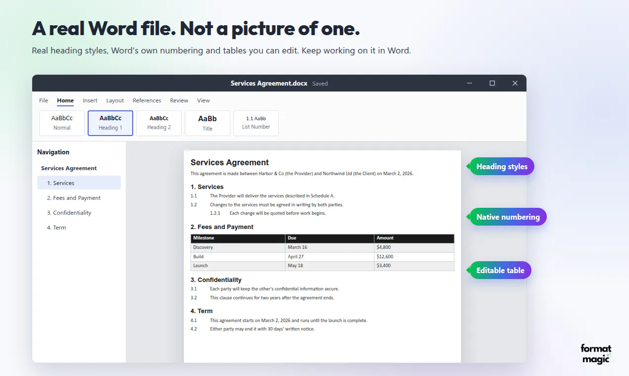Click the May 18 table cell
The image size is (629, 376).
coord(330,266)
